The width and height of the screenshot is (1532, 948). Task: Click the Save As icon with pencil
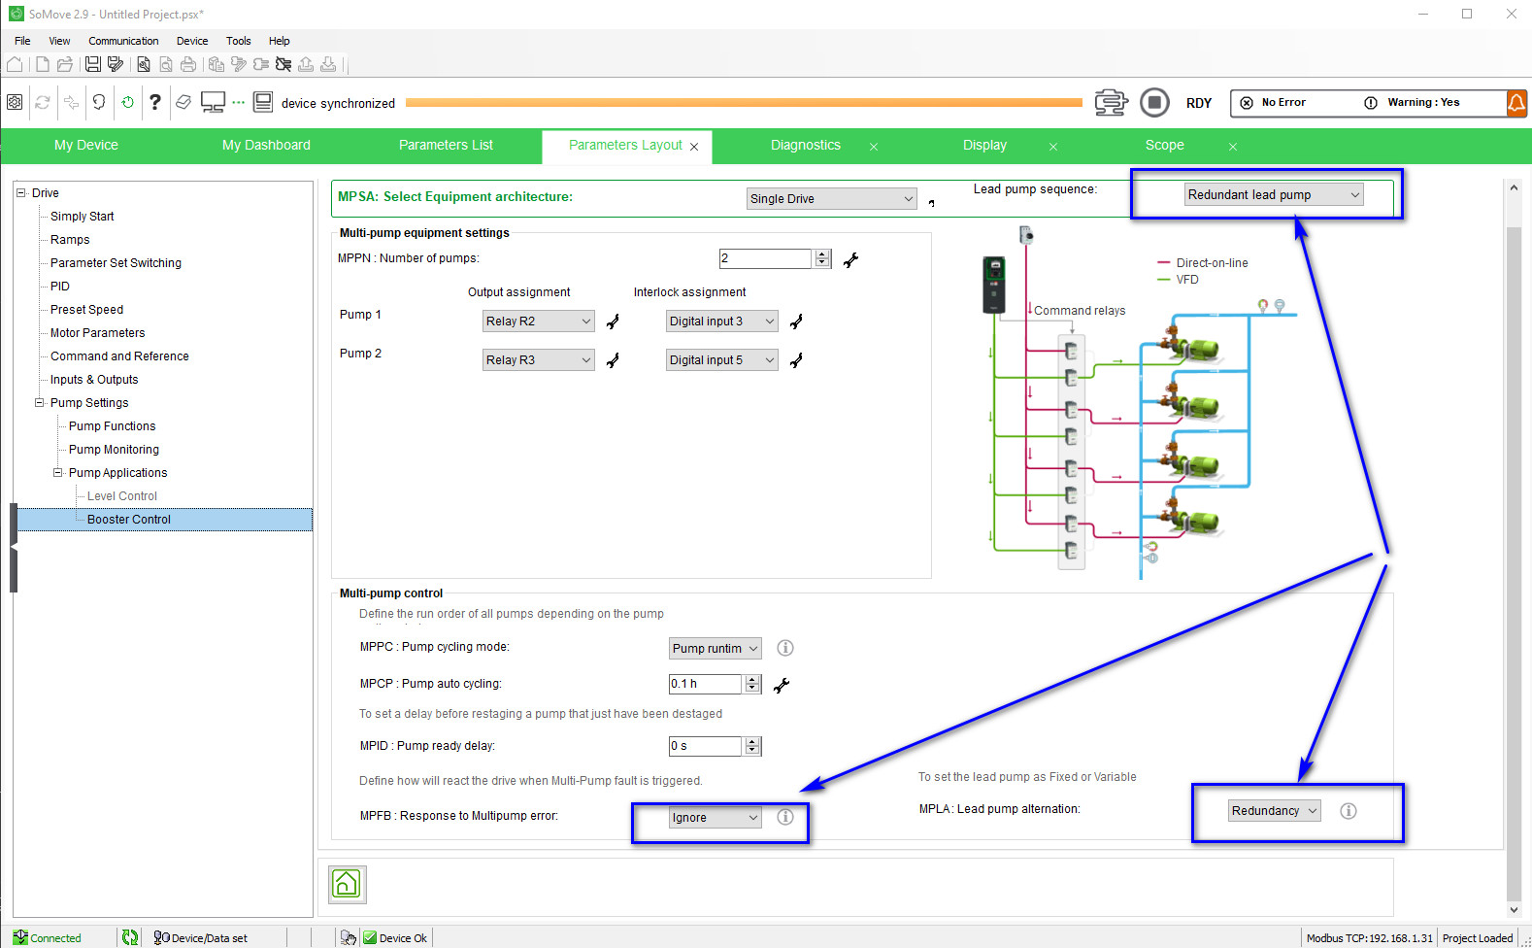pyautogui.click(x=116, y=64)
